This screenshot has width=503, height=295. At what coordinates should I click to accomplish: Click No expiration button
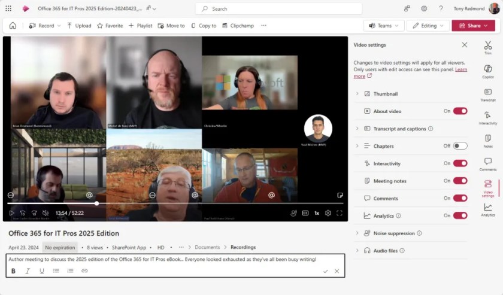tap(60, 248)
